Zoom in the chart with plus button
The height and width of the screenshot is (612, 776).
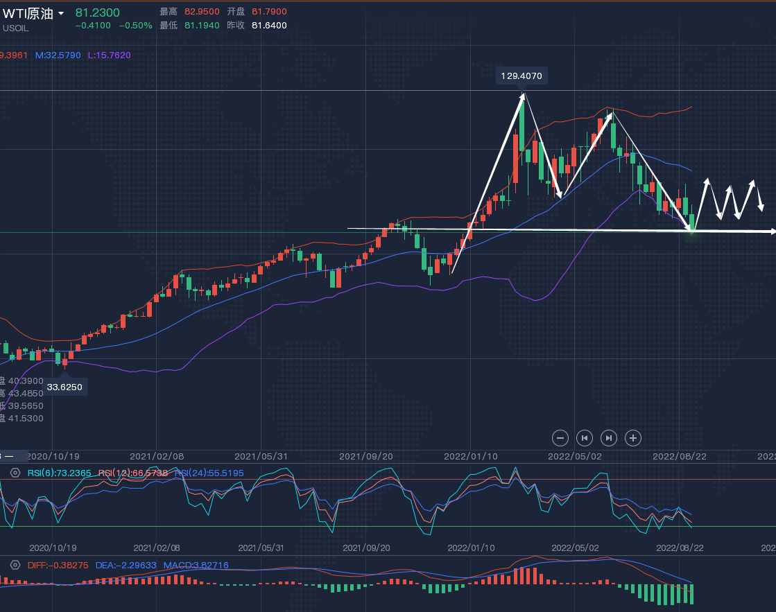coord(632,437)
